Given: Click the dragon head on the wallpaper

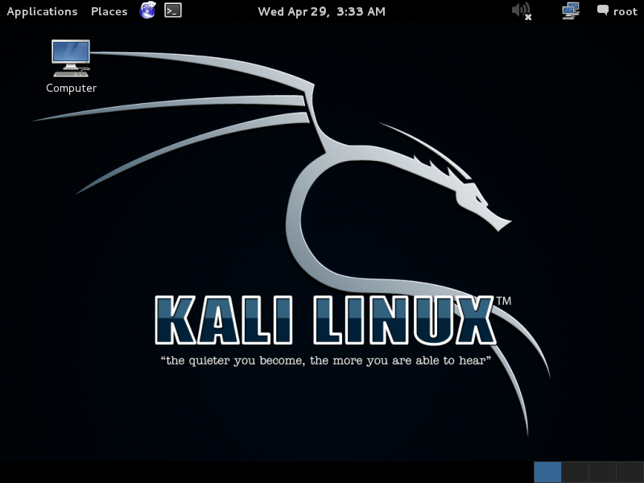Looking at the screenshot, I should (473, 197).
